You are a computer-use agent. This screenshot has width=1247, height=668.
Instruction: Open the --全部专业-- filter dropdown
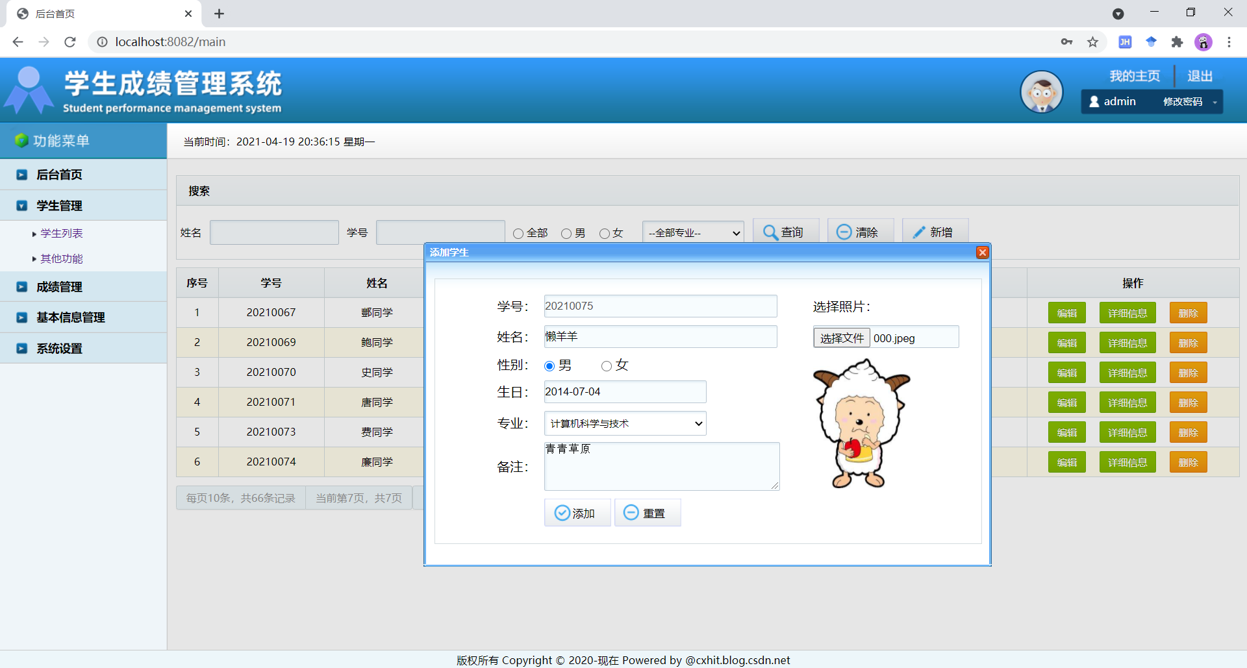(693, 232)
